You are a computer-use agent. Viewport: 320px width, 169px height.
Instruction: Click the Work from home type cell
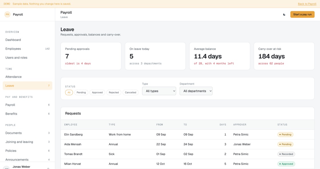tap(120, 134)
